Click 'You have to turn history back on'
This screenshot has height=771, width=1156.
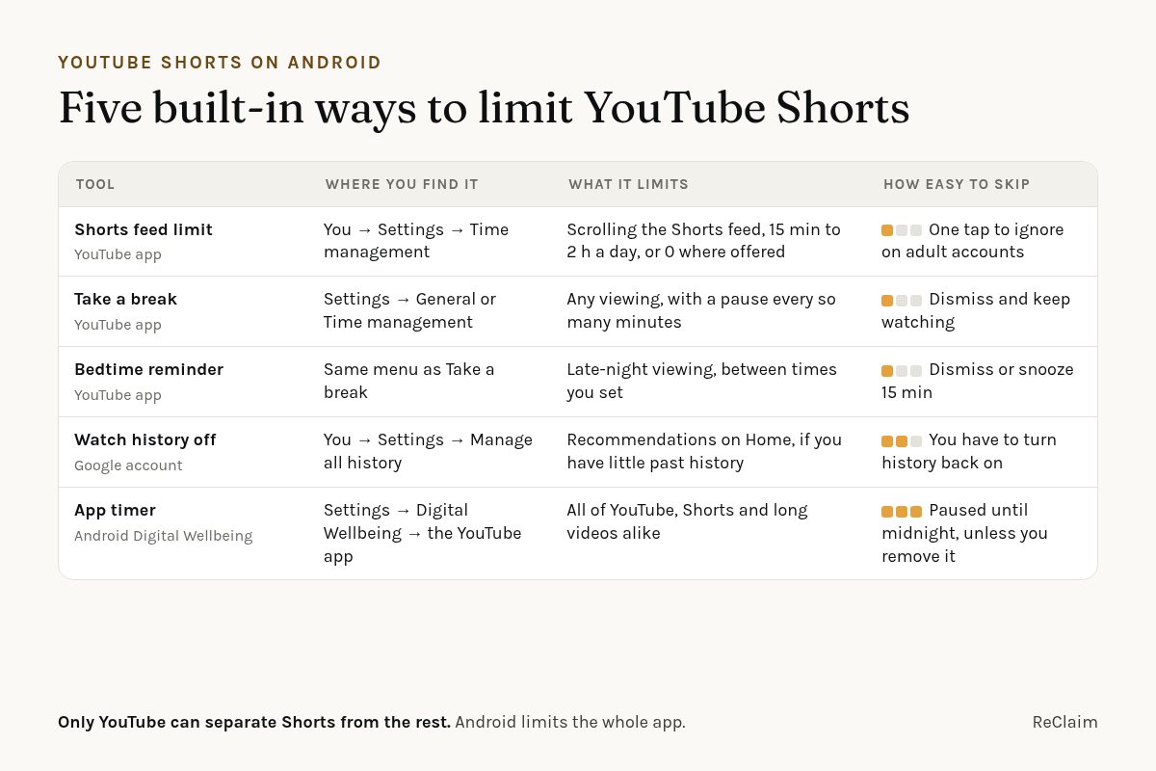click(969, 451)
